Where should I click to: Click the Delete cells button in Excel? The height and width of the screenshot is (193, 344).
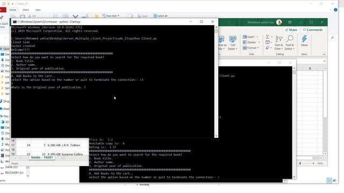[249, 42]
